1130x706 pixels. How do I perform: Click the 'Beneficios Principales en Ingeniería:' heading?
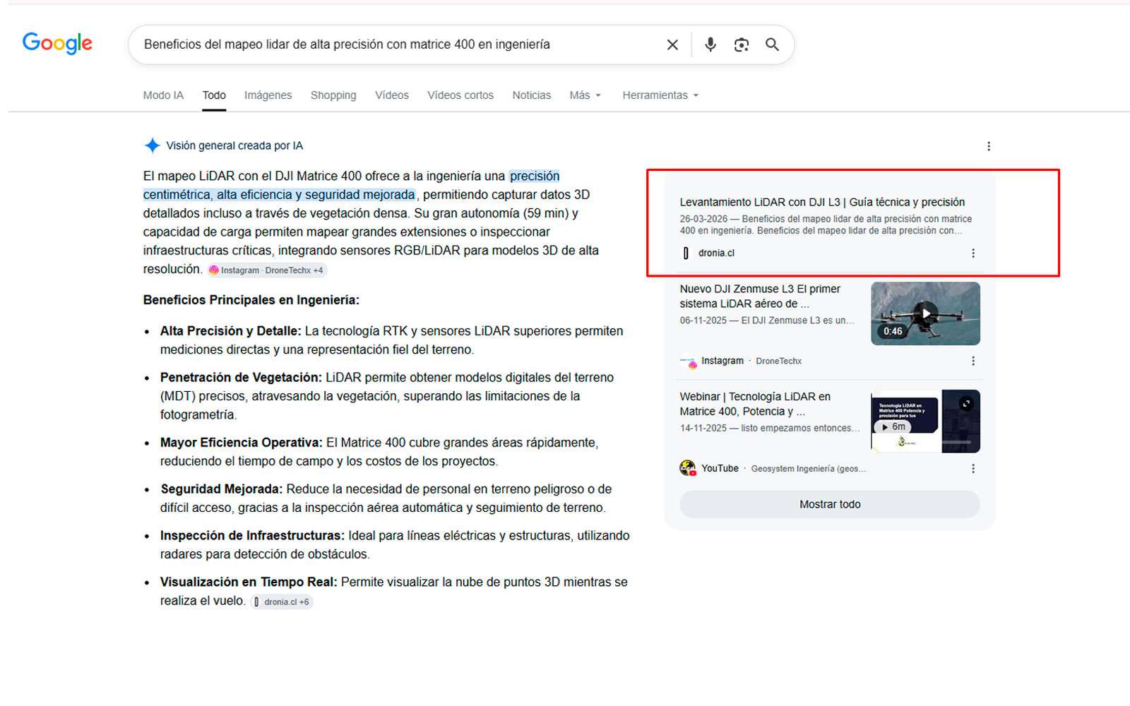tap(251, 300)
